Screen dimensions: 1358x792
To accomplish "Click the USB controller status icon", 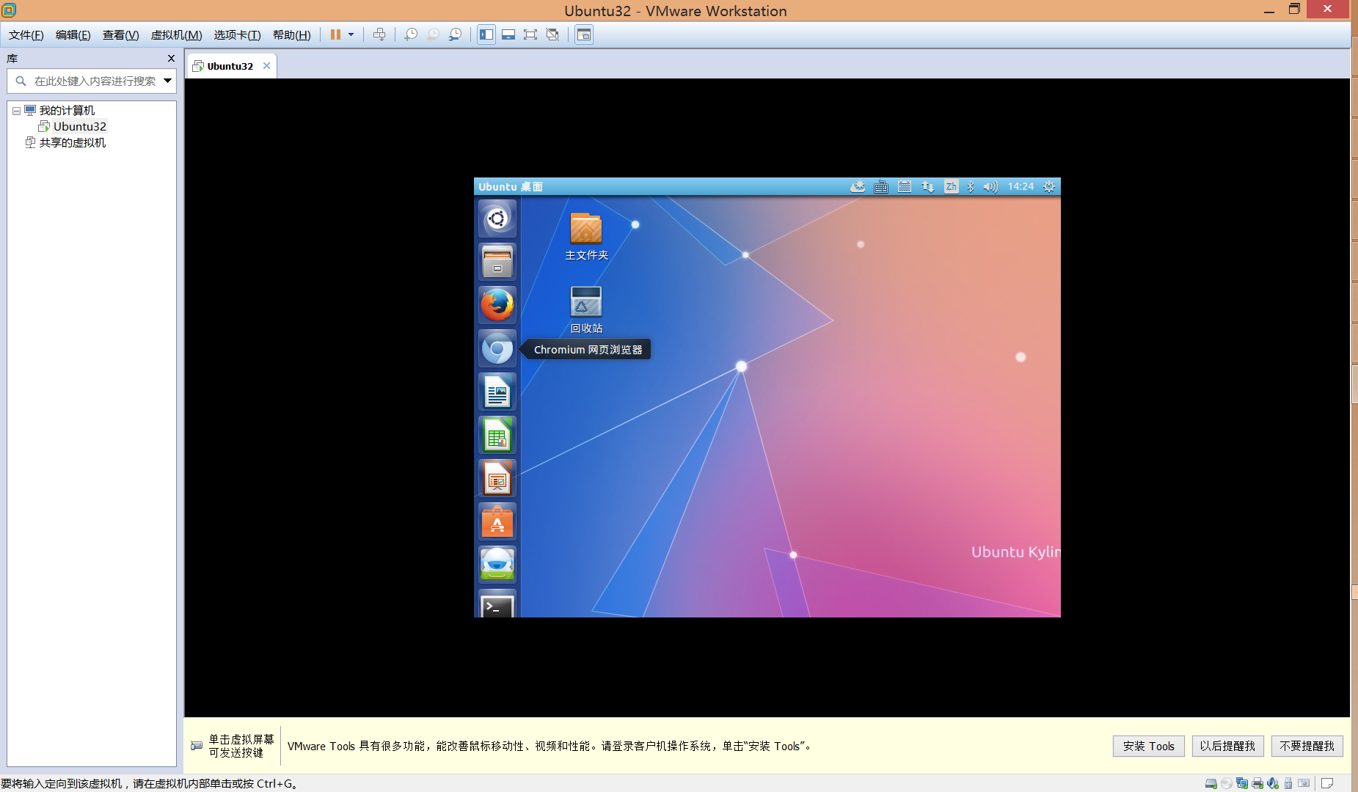I will [x=1288, y=784].
